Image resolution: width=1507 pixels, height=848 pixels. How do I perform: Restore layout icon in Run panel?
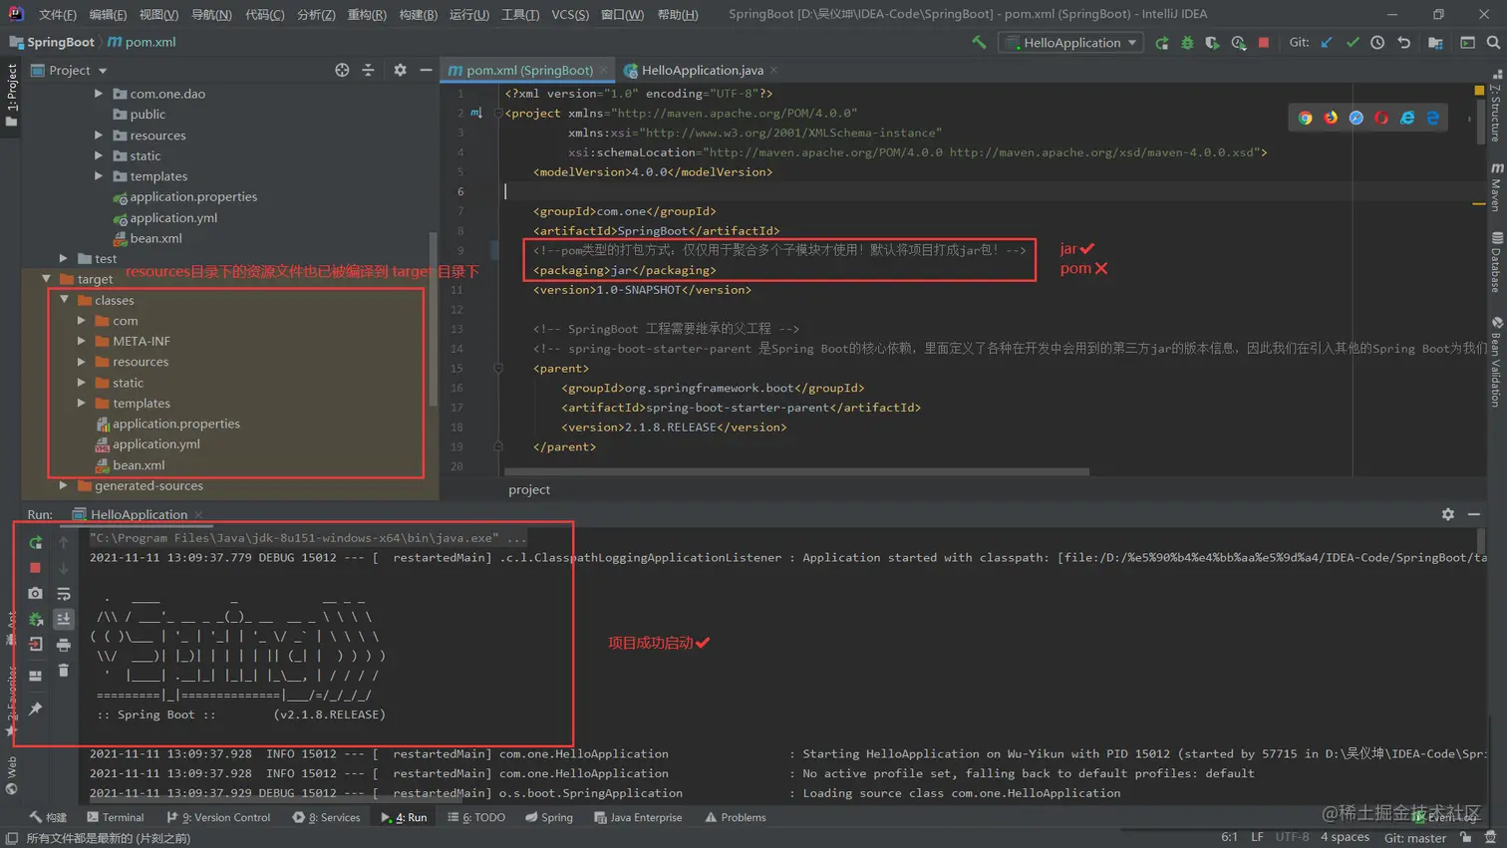click(35, 676)
